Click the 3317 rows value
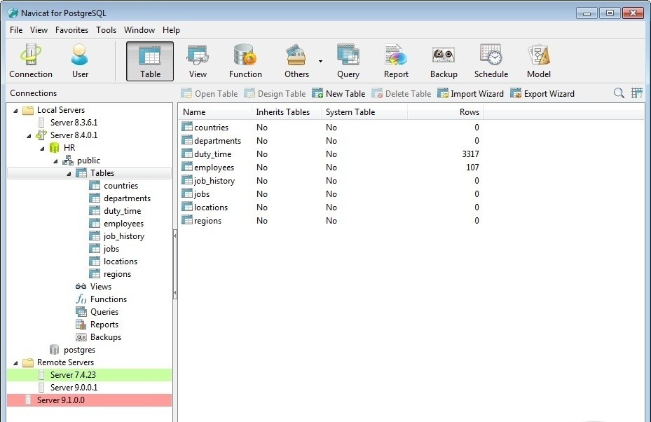The height and width of the screenshot is (422, 651). click(x=470, y=154)
